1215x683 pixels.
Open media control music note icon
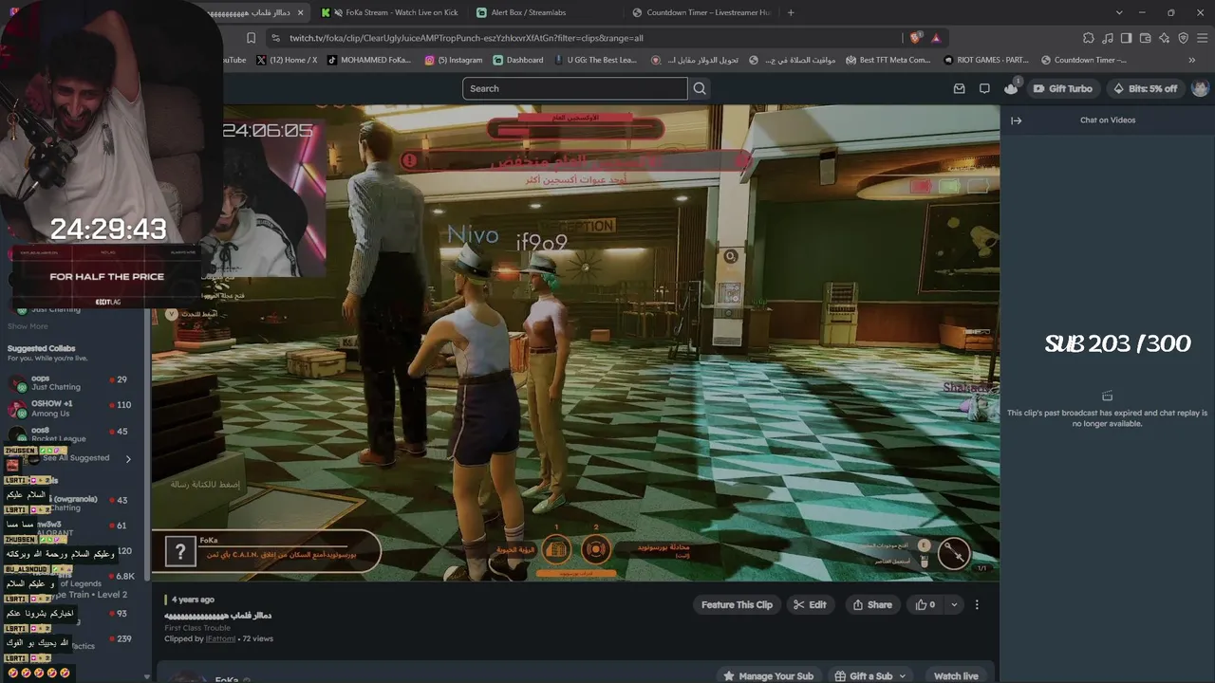(1107, 38)
